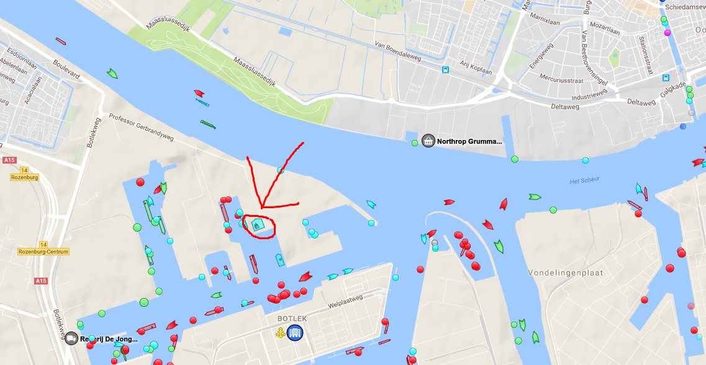The image size is (706, 365).
Task: Open the Northrop Grumman shop marker
Action: coord(428,141)
